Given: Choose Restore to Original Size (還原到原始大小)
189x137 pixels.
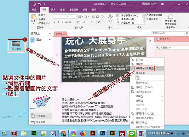Looking at the screenshot, I should [x=147, y=113].
